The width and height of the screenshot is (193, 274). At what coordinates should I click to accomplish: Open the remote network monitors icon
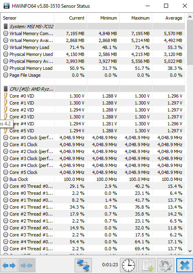tap(83, 265)
